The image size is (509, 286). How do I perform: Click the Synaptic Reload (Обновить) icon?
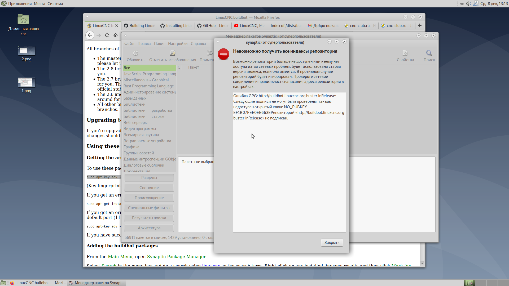tap(135, 53)
